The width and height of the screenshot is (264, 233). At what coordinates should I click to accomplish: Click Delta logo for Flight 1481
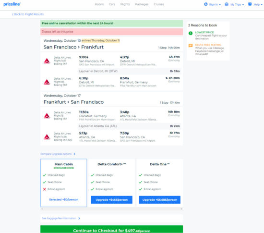47,61
